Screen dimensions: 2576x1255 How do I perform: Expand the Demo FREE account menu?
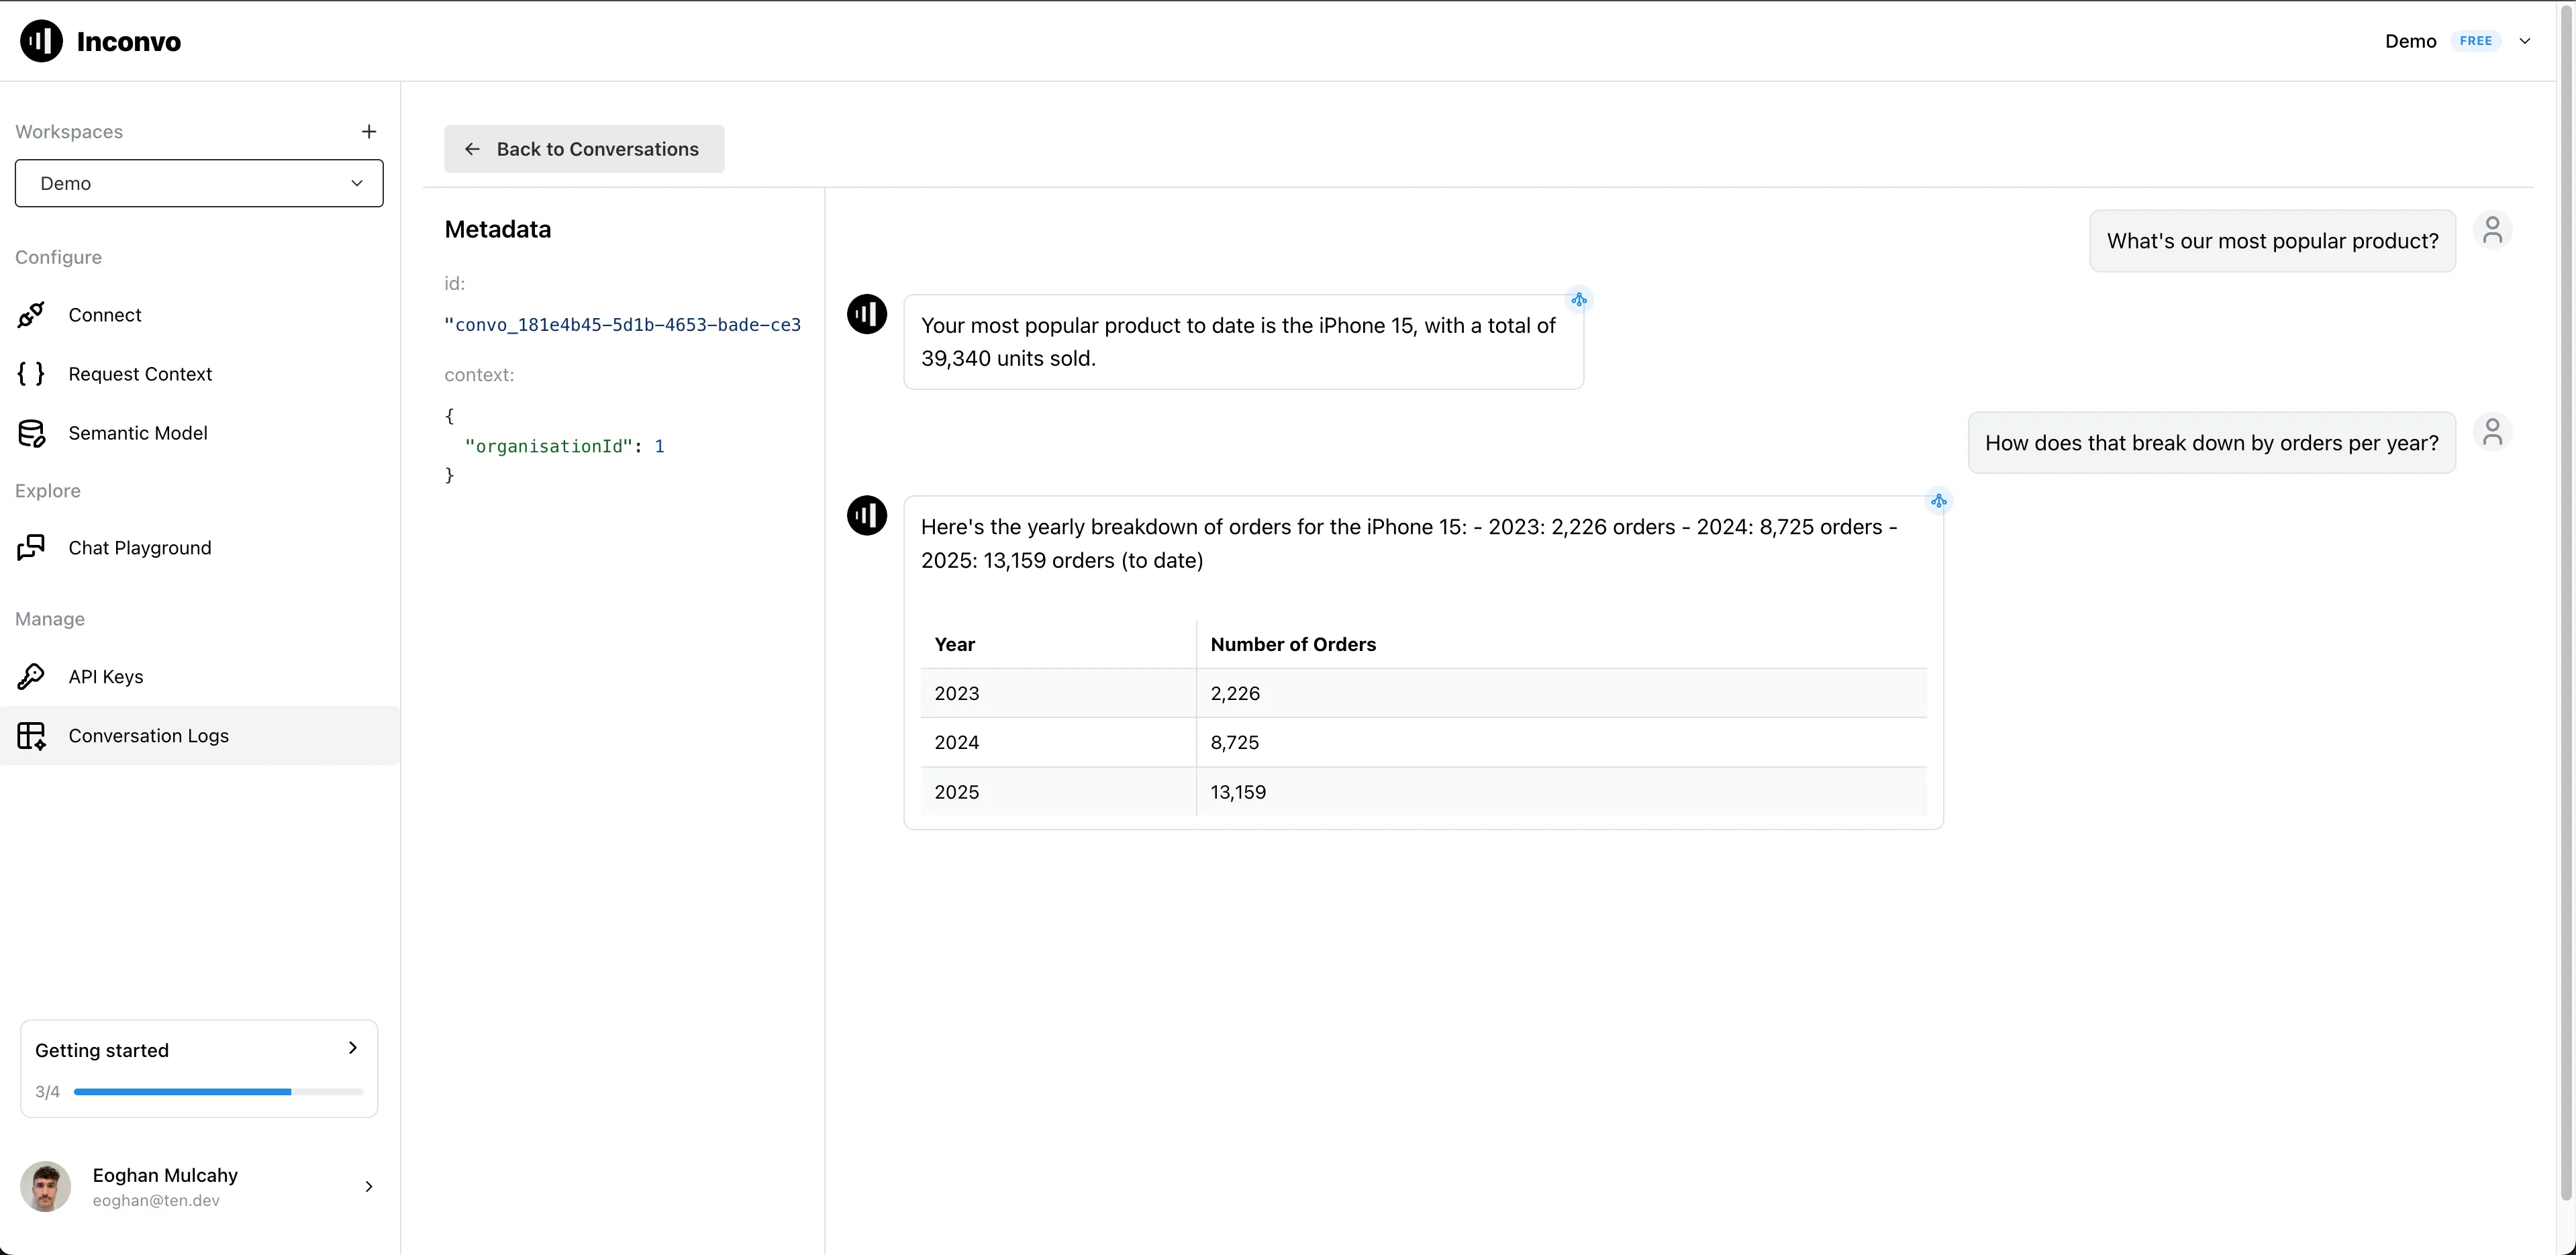(x=2524, y=41)
